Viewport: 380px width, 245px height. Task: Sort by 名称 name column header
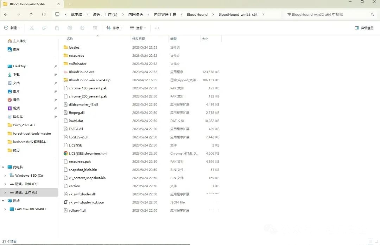click(70, 39)
